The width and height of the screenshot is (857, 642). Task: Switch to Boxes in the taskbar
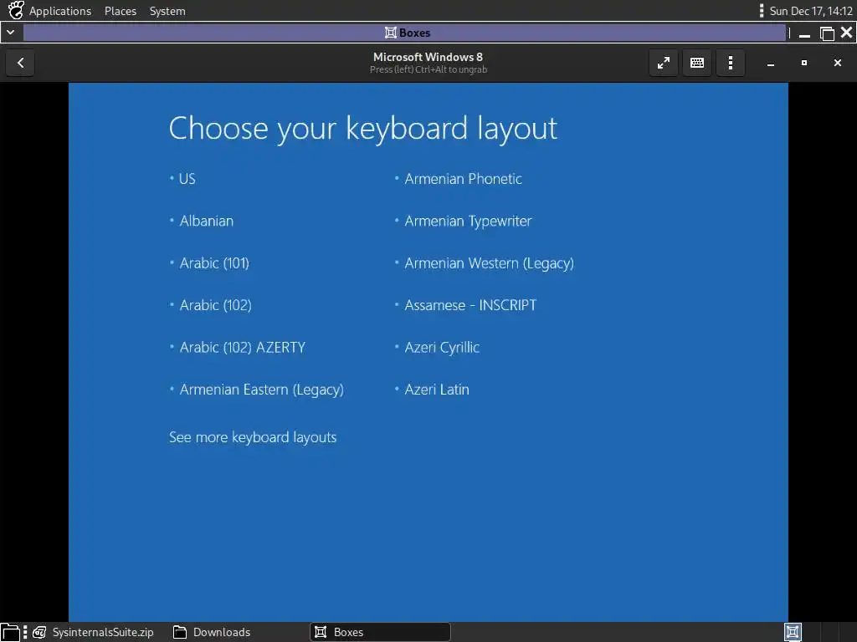[x=380, y=632]
